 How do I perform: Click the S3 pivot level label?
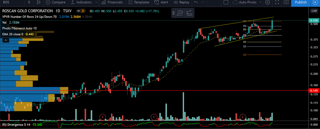point(245,55)
